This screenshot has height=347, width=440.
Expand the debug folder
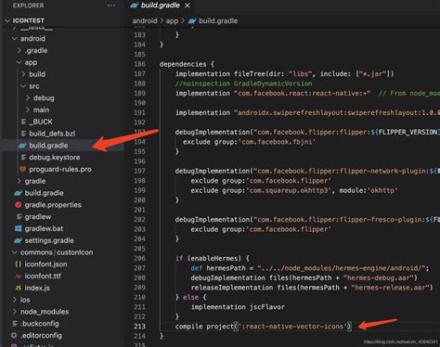tap(28, 98)
